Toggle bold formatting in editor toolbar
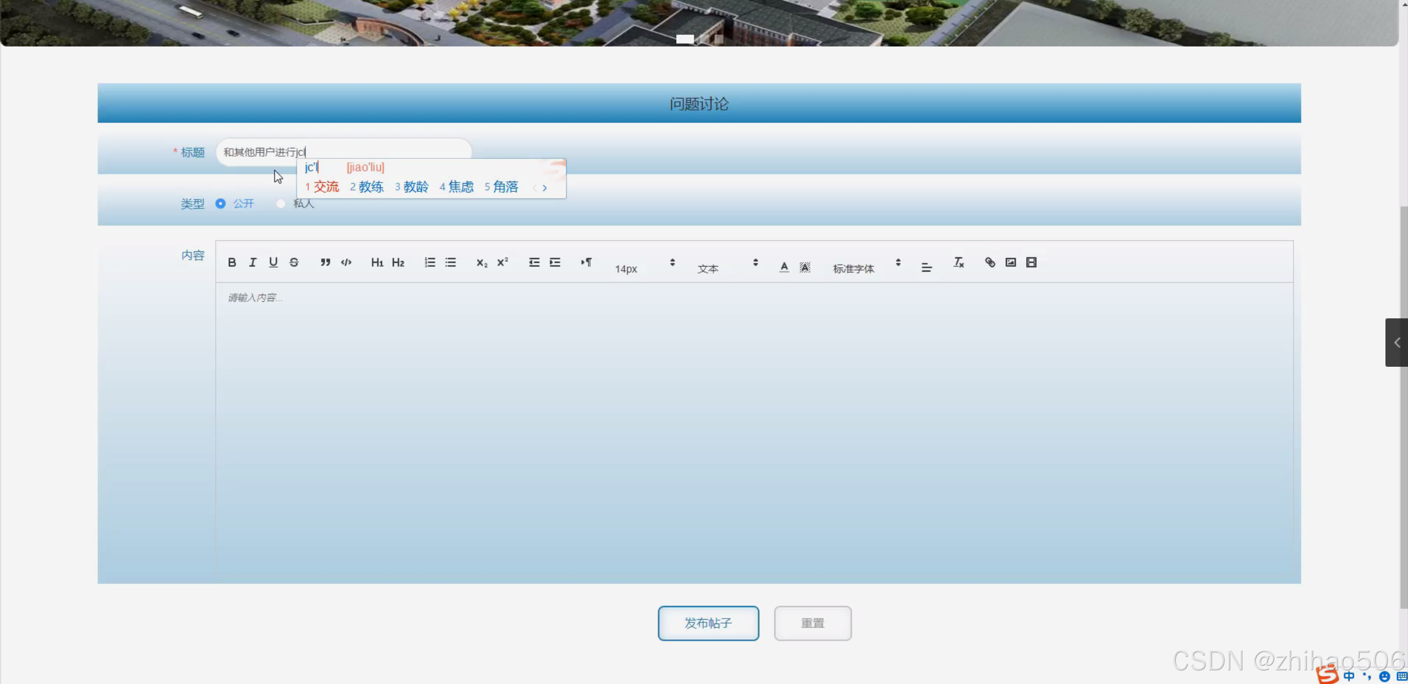Image resolution: width=1408 pixels, height=684 pixels. point(232,262)
